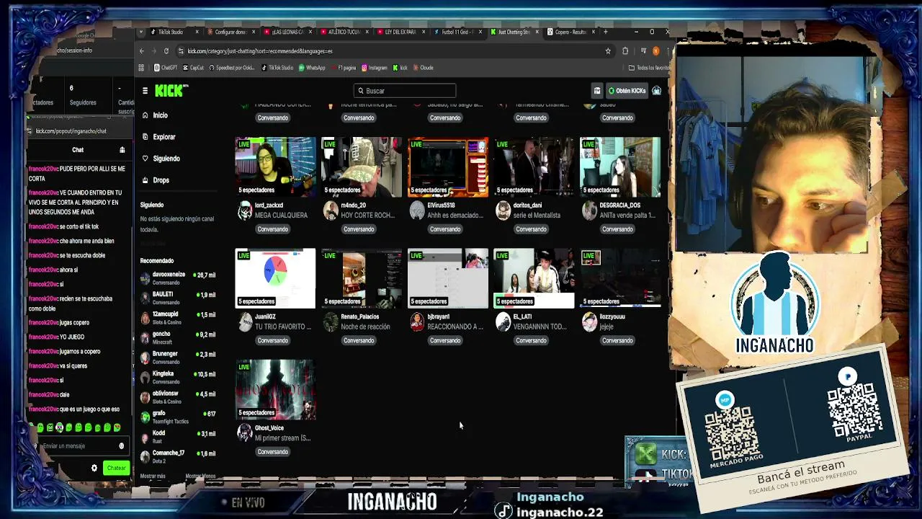922x519 pixels.
Task: Open the Instagram bookmark
Action: (x=374, y=68)
